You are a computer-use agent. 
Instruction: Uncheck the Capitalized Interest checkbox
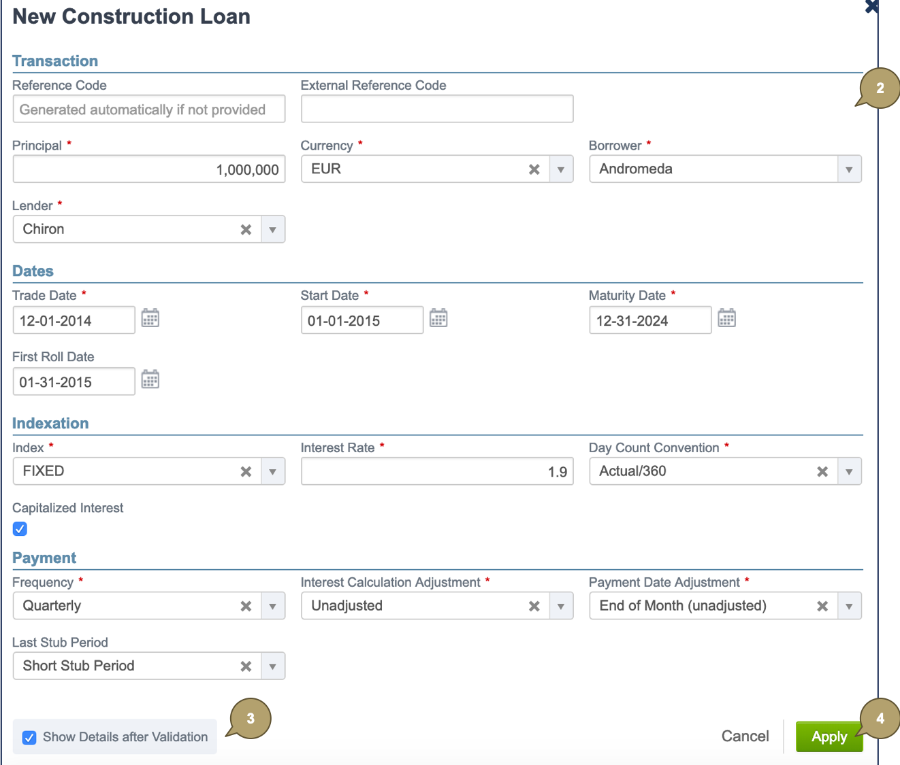[20, 528]
